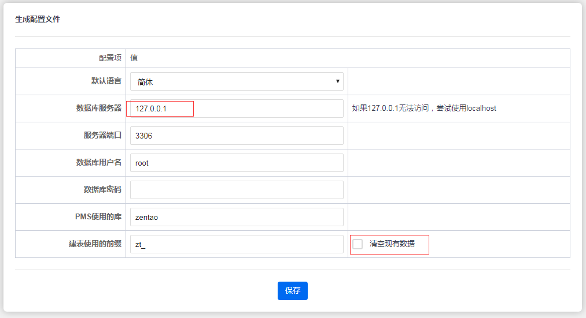Viewport: 586px width, 318px height.
Task: Click the 数据库用户名 row label
Action: (x=99, y=163)
